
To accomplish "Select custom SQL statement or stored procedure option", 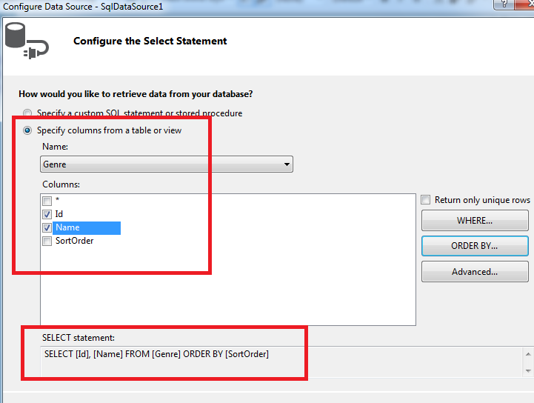I will coord(27,113).
